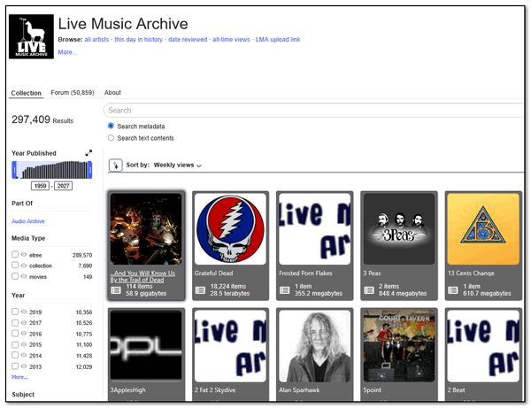Check the 2014 year checkbox
The image size is (531, 408).
click(15, 355)
